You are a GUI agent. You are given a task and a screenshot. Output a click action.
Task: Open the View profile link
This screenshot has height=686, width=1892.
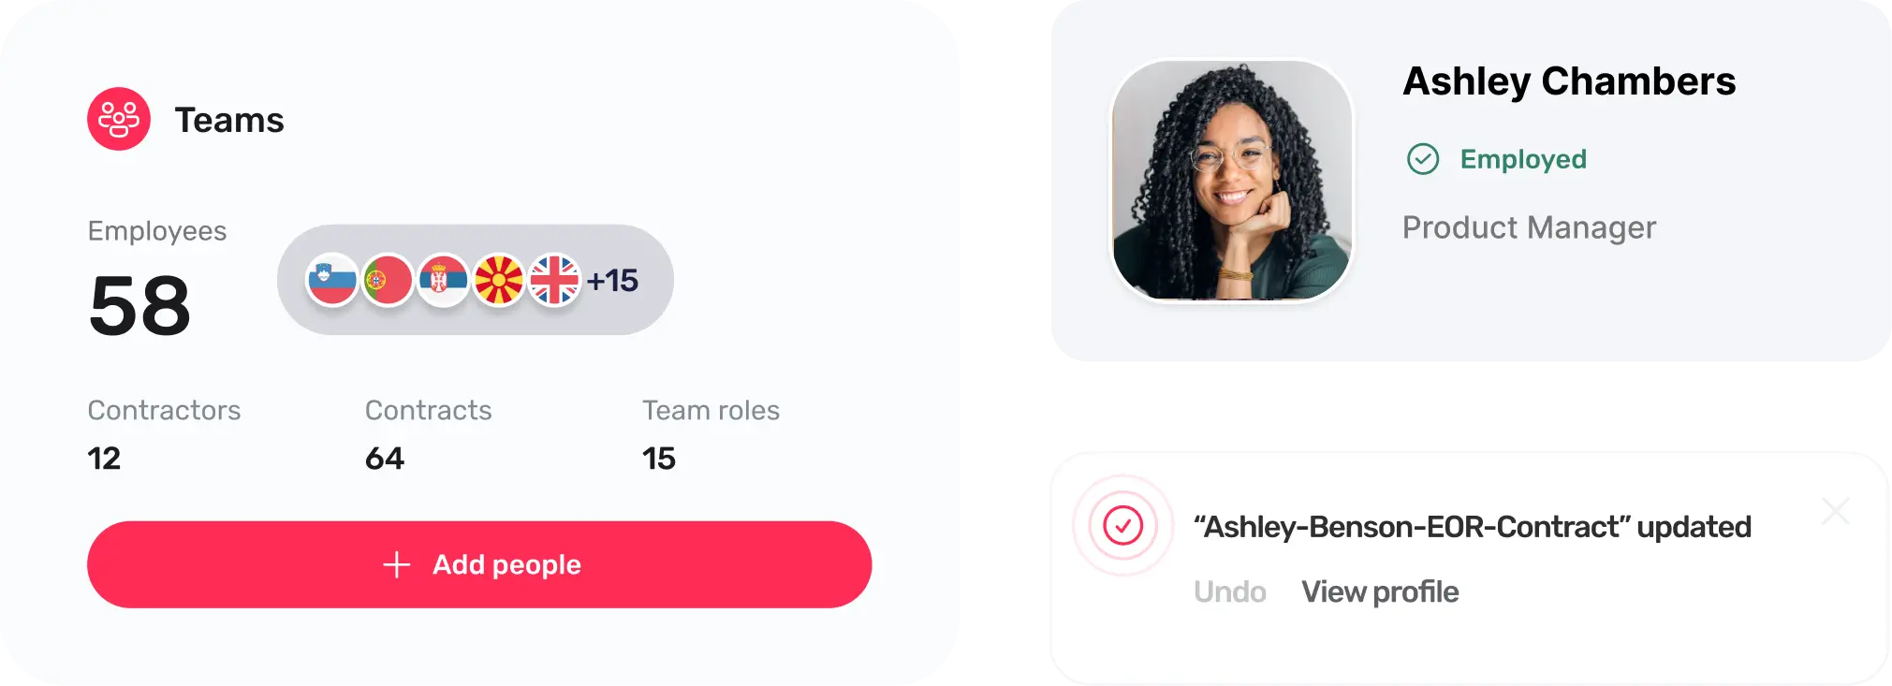1380,591
